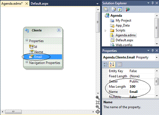Click the pan navigation arrows icon

coord(98,112)
